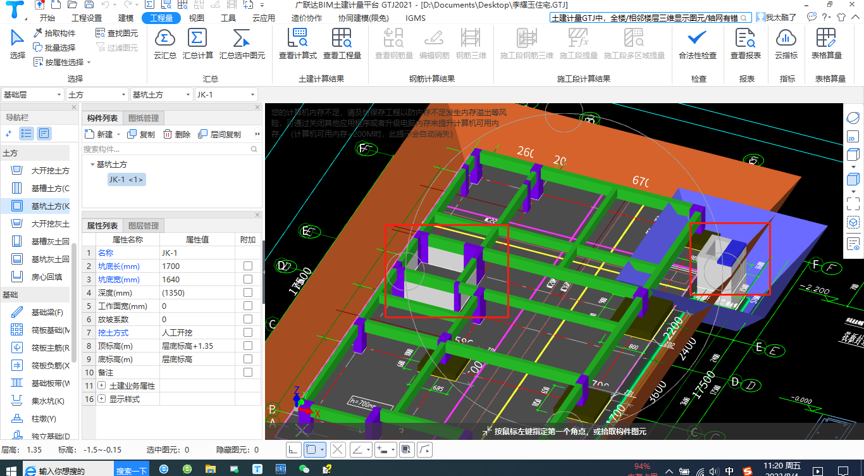Open the 工程设置 ribbon tab
The image size is (864, 476).
[87, 18]
